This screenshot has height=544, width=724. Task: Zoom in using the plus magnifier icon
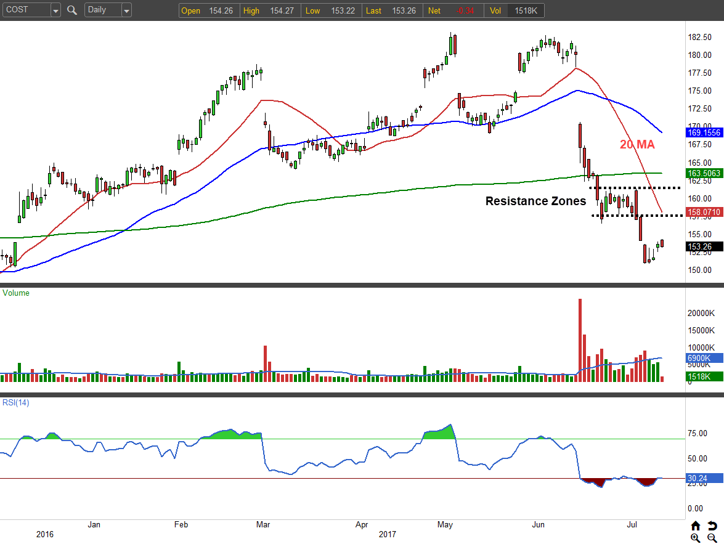tap(696, 538)
